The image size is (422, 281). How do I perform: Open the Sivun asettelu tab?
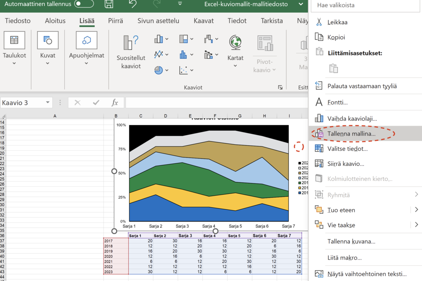tap(158, 21)
